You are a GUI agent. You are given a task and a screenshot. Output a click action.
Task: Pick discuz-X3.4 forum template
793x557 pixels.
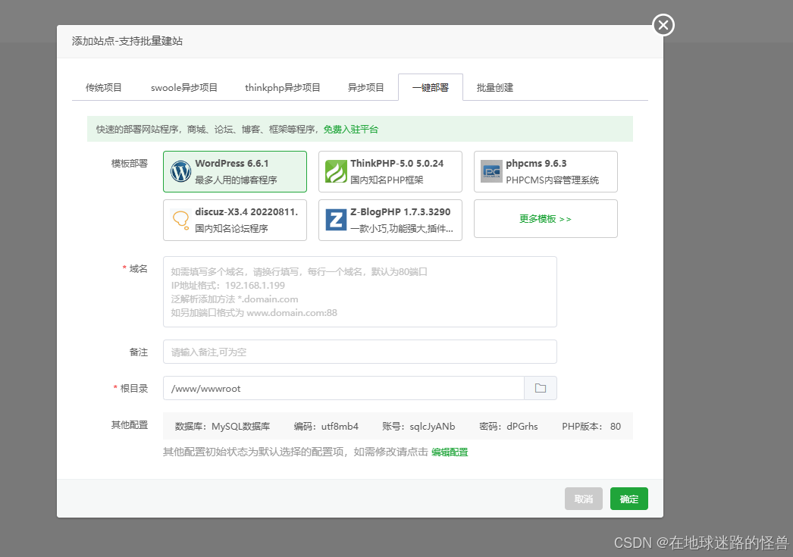(x=235, y=220)
